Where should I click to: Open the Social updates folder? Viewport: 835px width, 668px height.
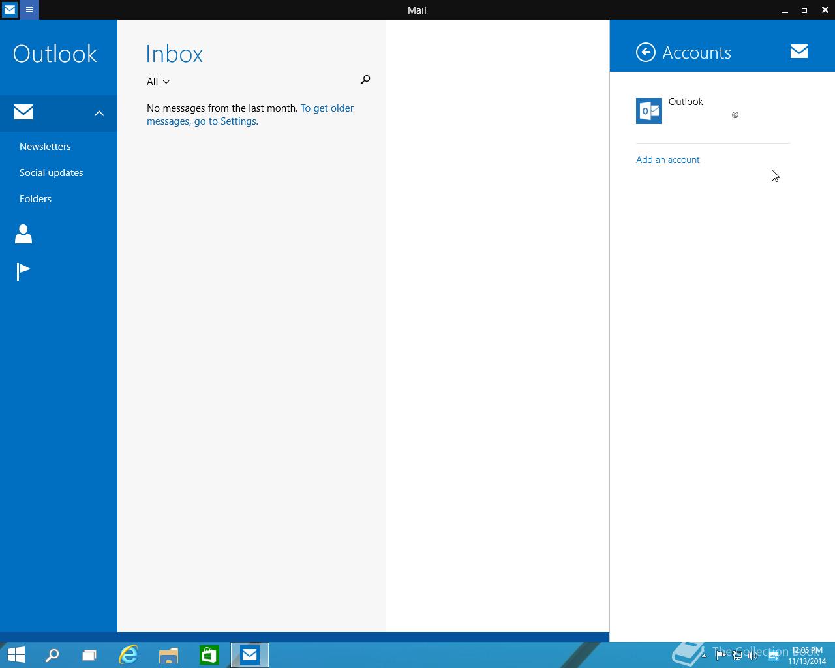point(52,173)
